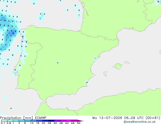Select the 15–20 mm legend color swatch

tap(39, 121)
